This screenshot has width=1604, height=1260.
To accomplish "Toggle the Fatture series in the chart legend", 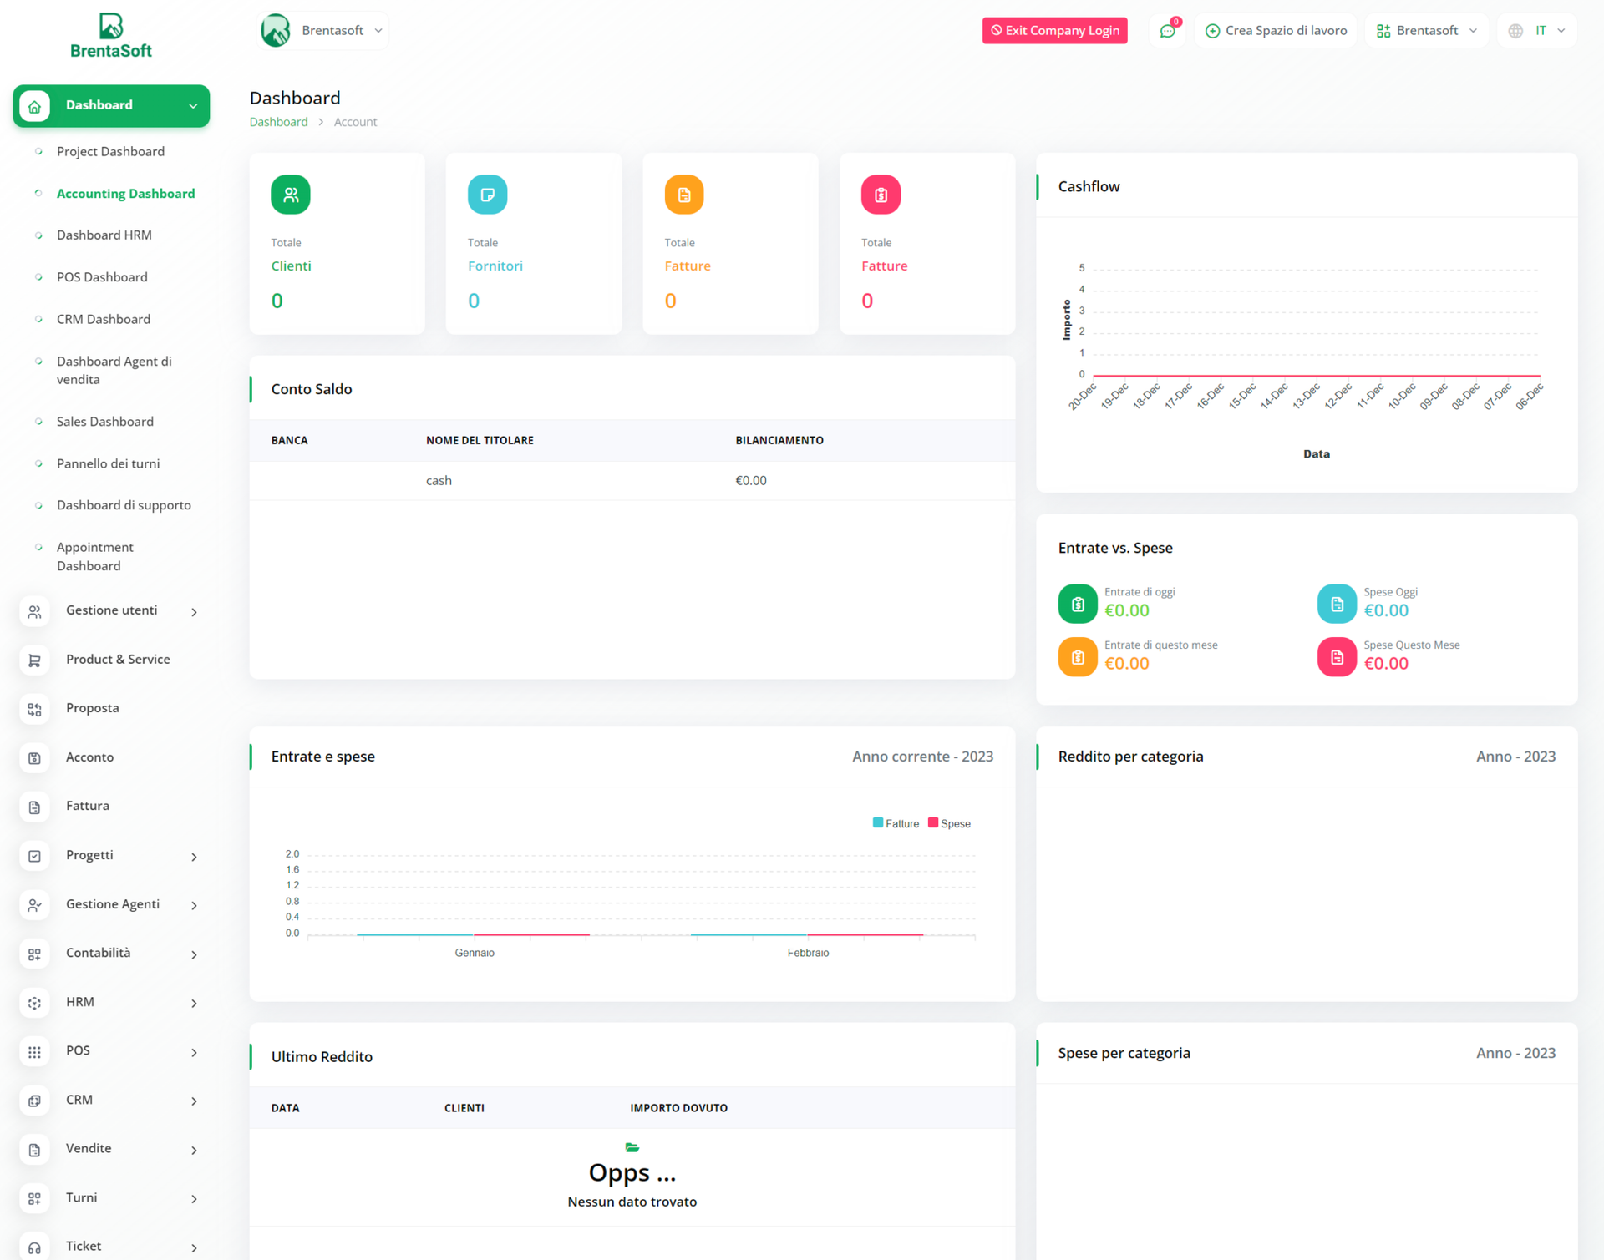I will click(x=896, y=822).
